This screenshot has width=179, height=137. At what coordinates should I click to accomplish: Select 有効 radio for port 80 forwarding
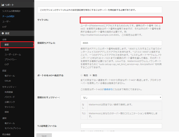pyautogui.click(x=82, y=75)
